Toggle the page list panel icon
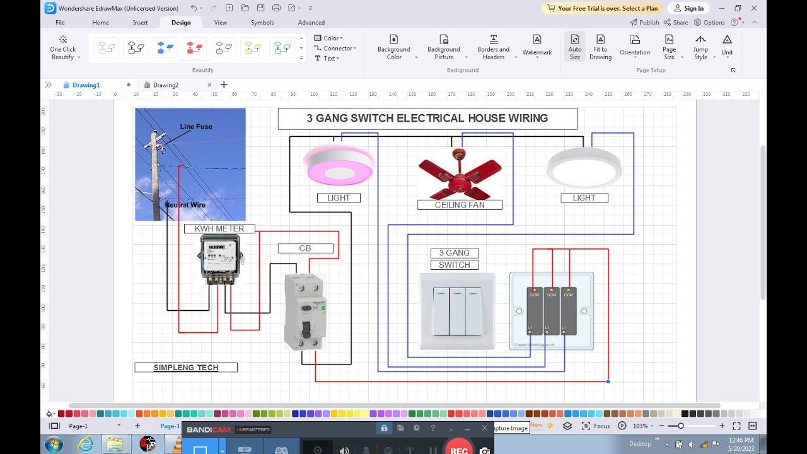807x454 pixels. [x=54, y=426]
